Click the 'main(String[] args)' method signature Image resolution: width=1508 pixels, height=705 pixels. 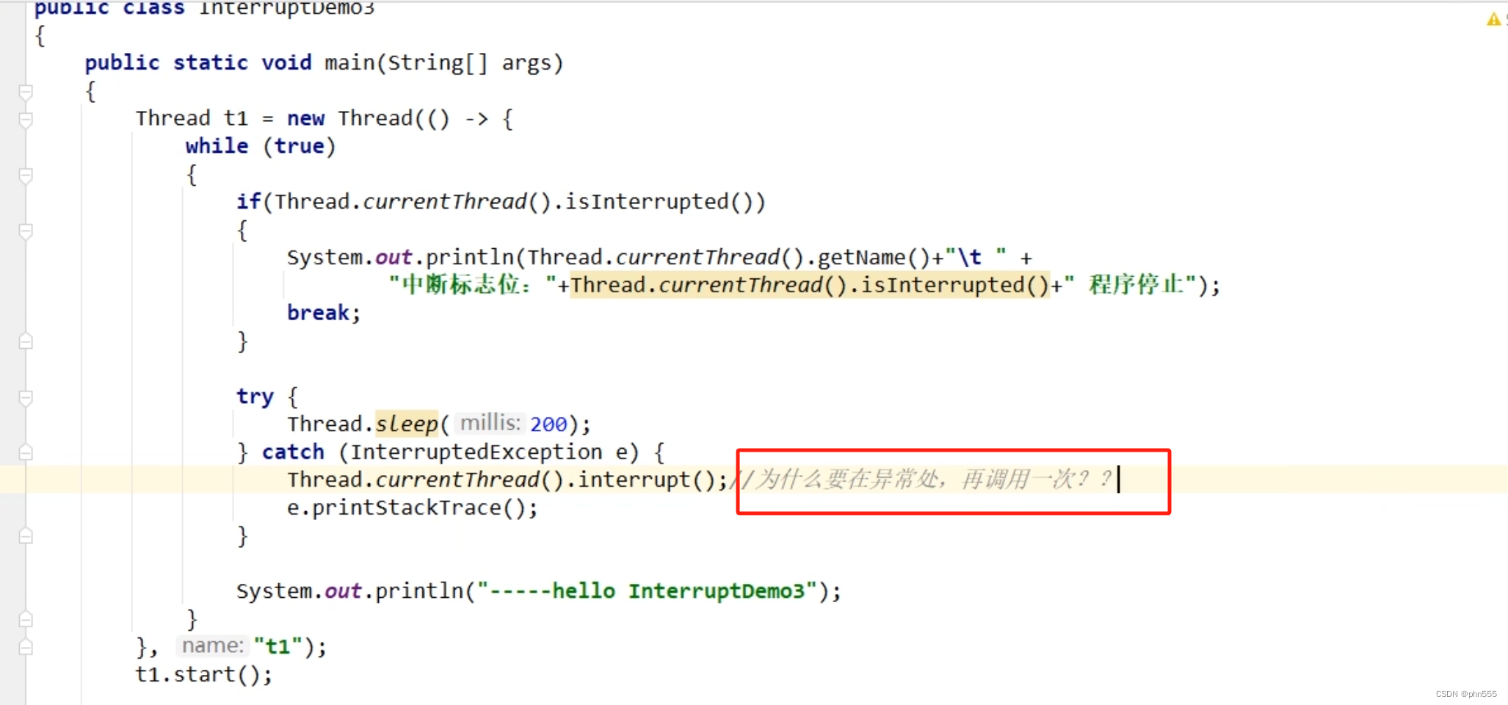click(444, 63)
